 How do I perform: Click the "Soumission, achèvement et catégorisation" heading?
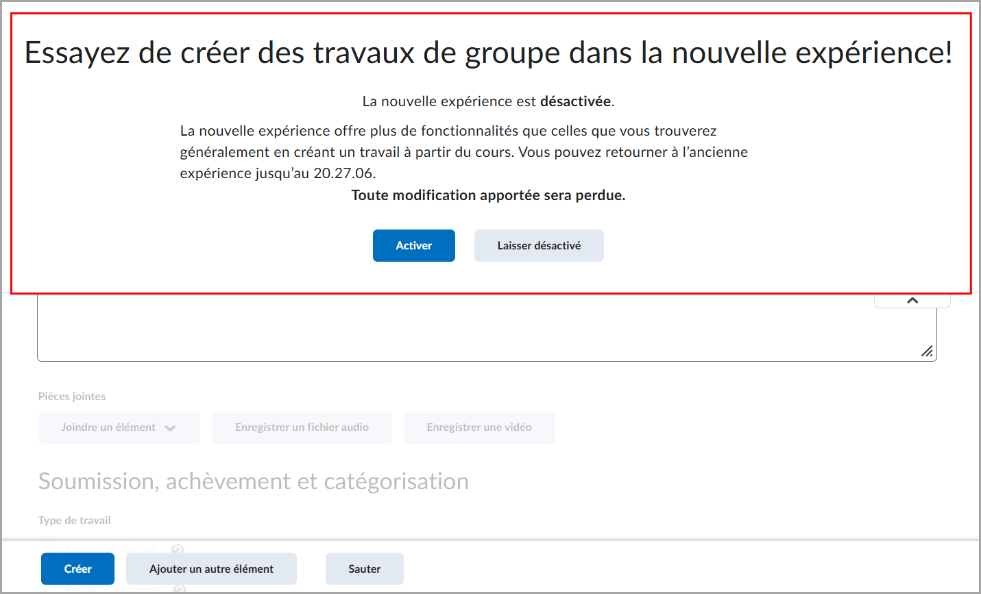254,481
